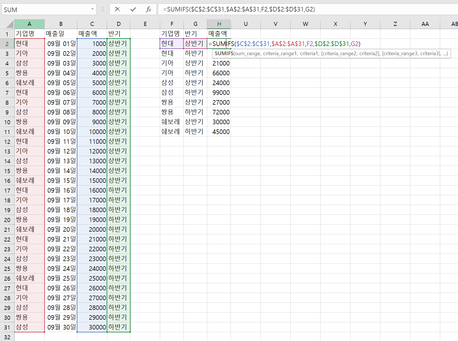458x341 pixels.
Task: Click cell G9 하반기 beside 쌍용
Action: 196,112
